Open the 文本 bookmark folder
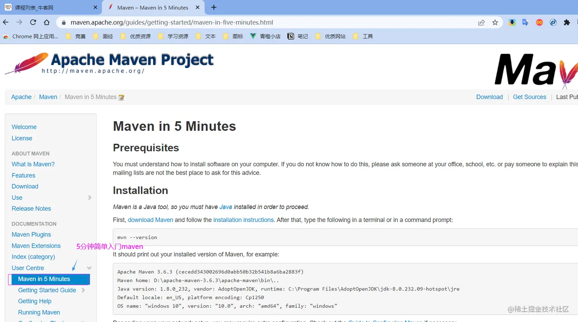The height and width of the screenshot is (322, 578). 205,36
